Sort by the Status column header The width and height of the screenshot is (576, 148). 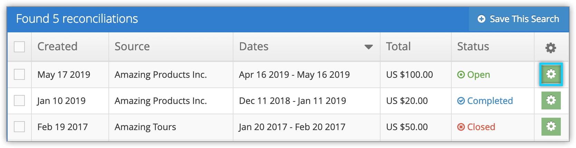[473, 46]
